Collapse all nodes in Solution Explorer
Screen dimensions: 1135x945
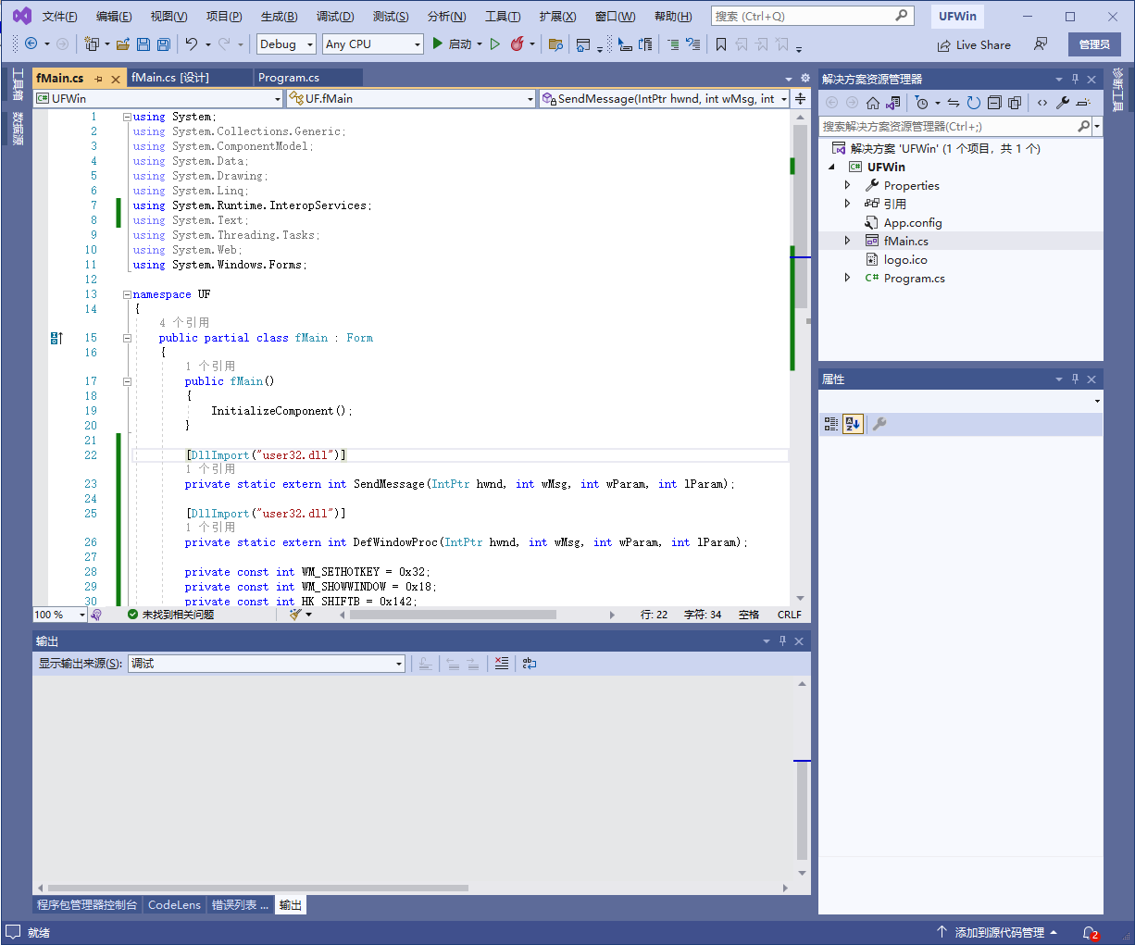[994, 103]
